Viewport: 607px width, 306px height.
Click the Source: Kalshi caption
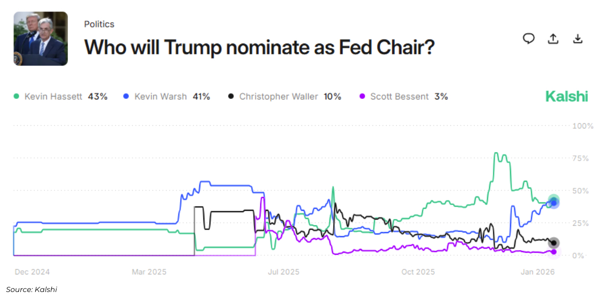[32, 289]
